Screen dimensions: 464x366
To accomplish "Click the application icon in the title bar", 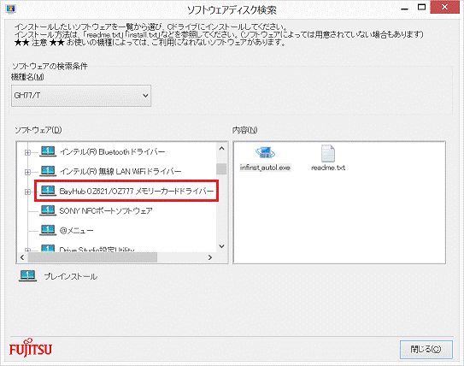I will click(x=10, y=9).
